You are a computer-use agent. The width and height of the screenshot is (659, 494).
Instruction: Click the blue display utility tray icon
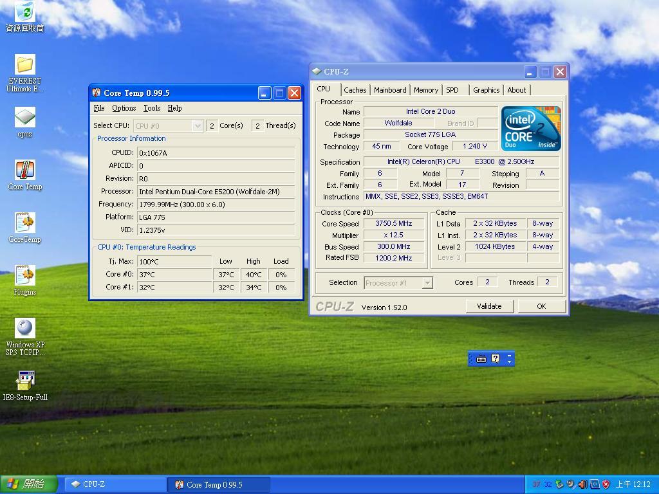(x=594, y=484)
